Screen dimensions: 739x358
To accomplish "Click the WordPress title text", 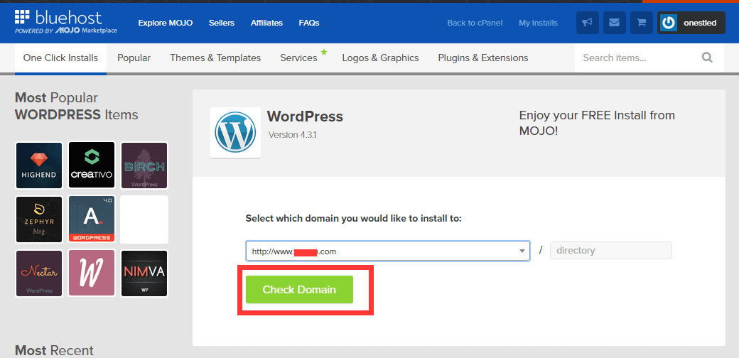I will [305, 116].
